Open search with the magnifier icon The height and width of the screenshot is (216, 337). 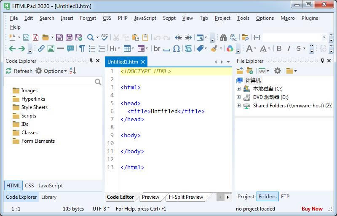(91, 37)
